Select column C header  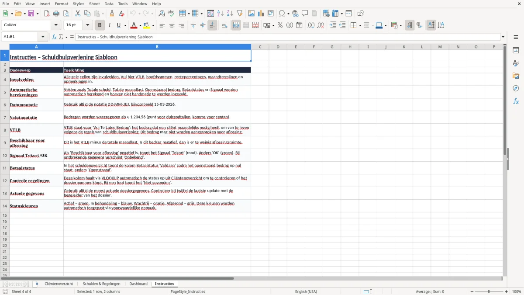point(260,47)
